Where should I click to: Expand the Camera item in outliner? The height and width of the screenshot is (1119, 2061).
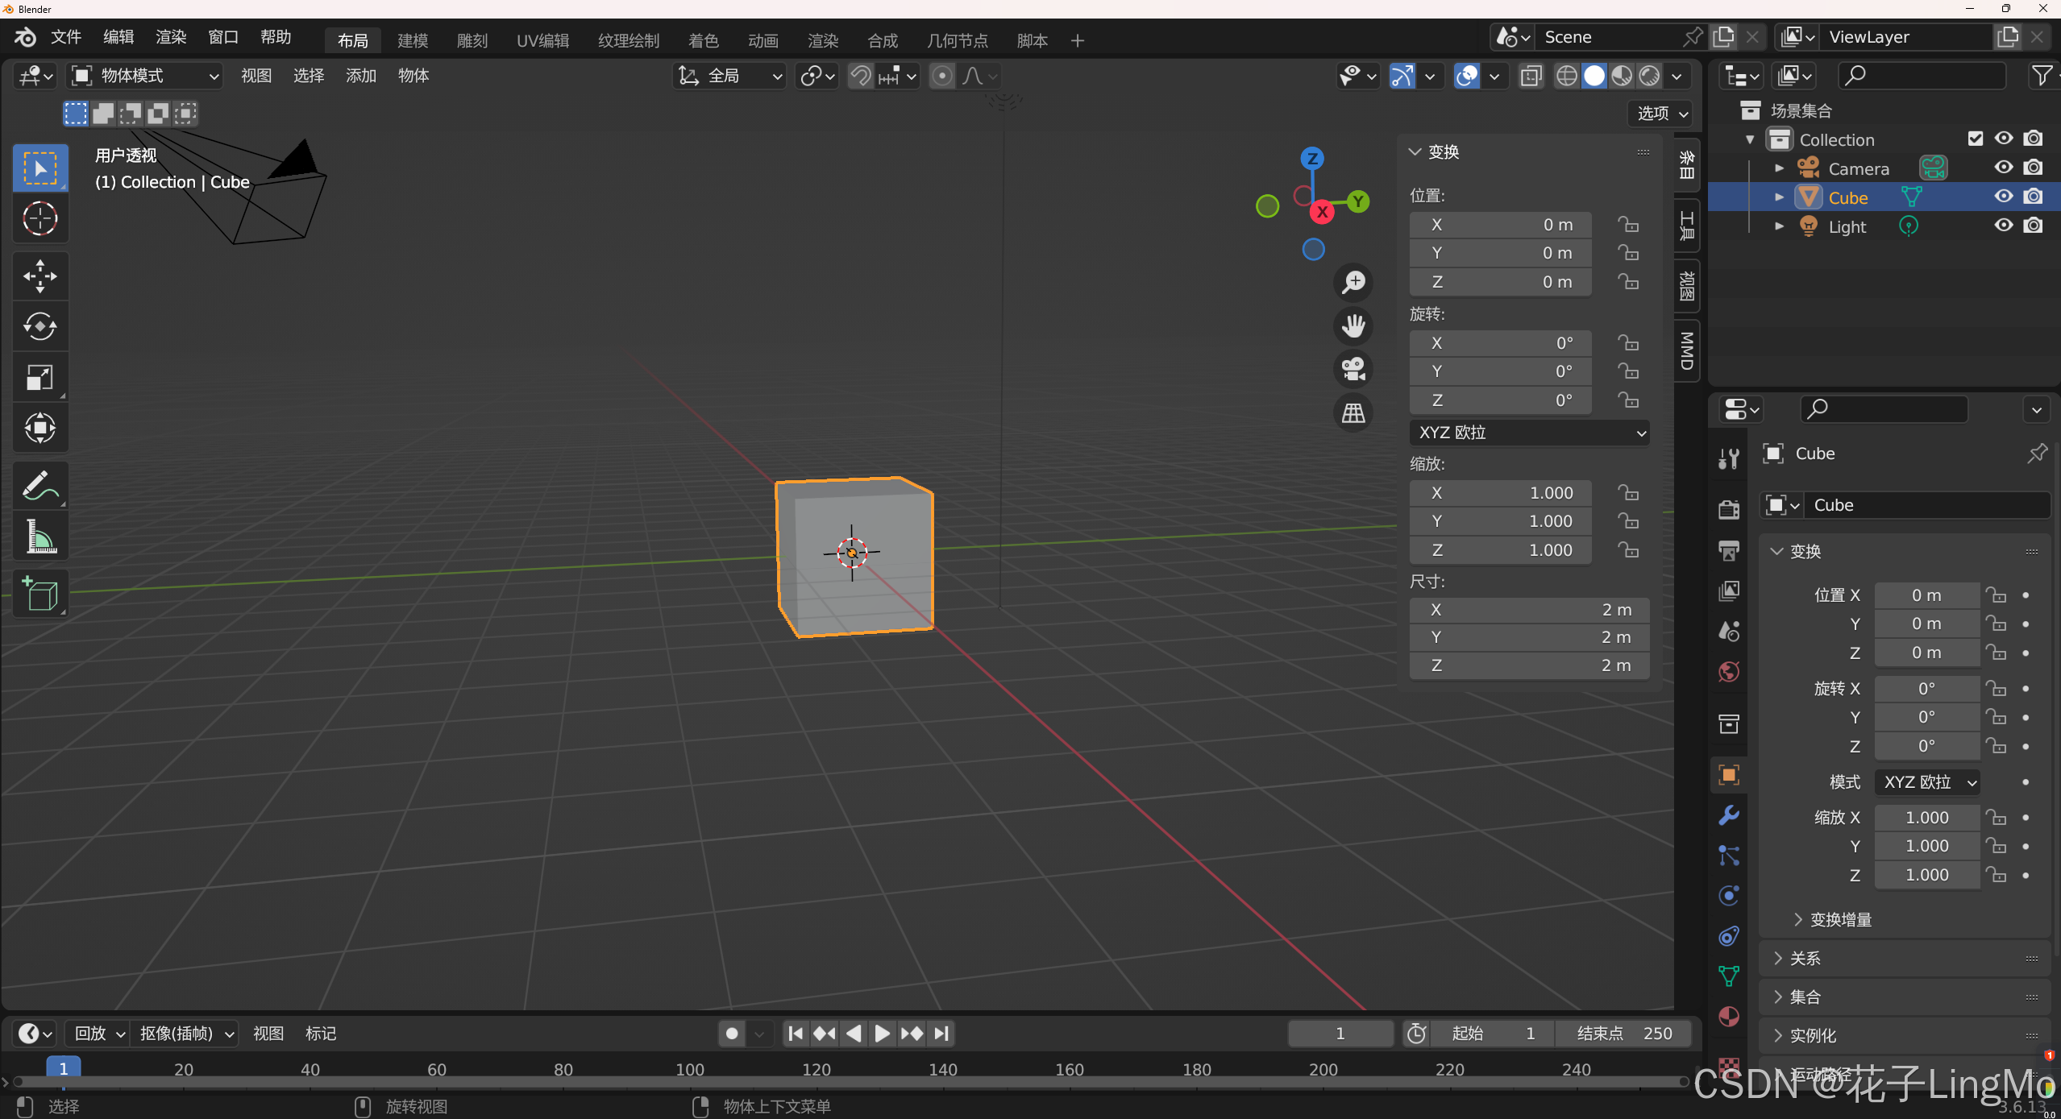pyautogui.click(x=1779, y=168)
